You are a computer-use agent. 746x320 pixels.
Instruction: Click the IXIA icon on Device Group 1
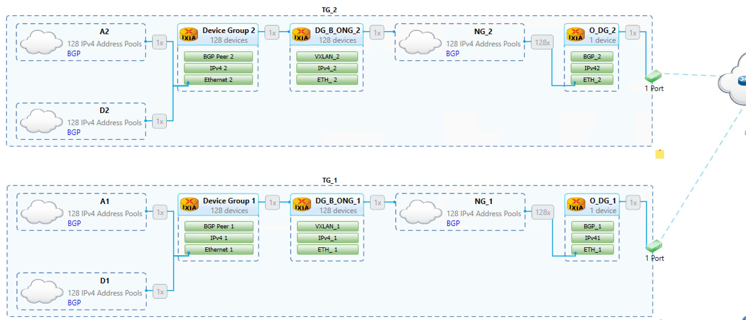(189, 204)
